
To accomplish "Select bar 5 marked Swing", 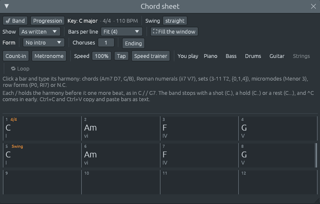I will click(42, 155).
